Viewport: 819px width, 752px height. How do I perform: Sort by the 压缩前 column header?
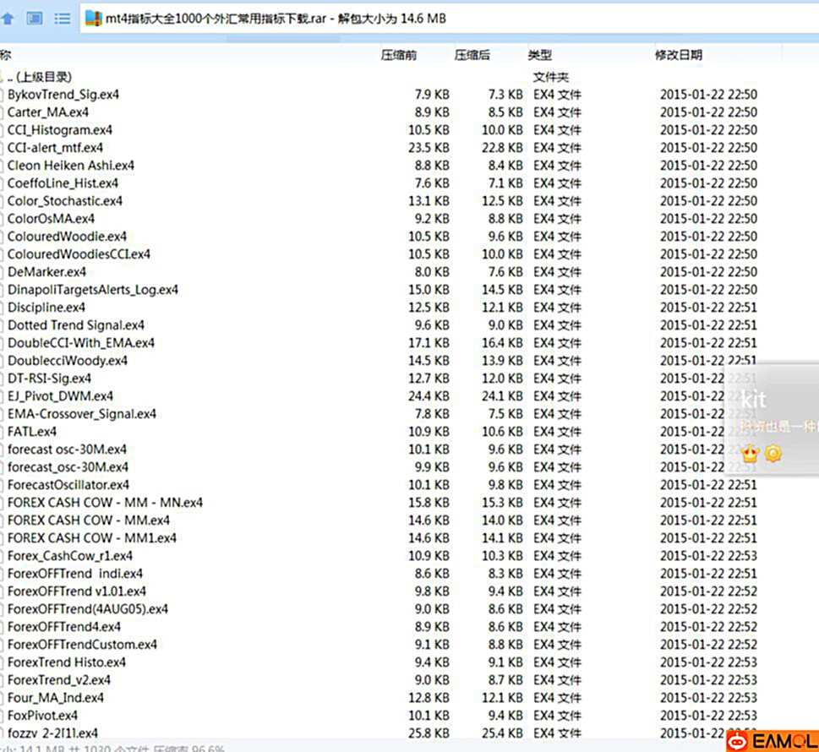(399, 55)
